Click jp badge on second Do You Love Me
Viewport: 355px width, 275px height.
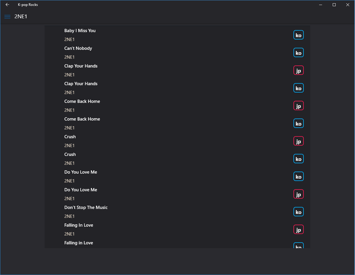click(299, 194)
